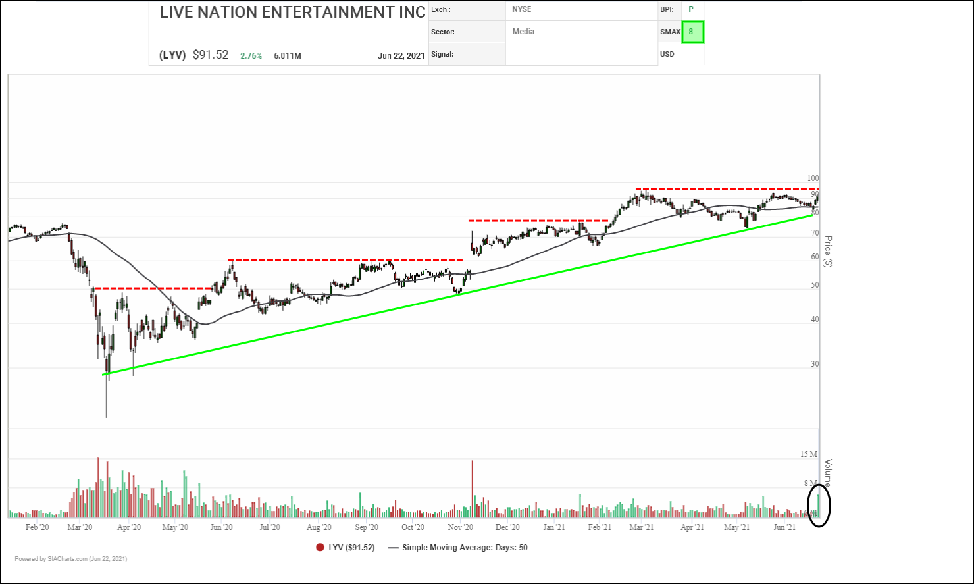Click the (LYV) ticker symbol
This screenshot has height=584, width=974.
point(172,55)
